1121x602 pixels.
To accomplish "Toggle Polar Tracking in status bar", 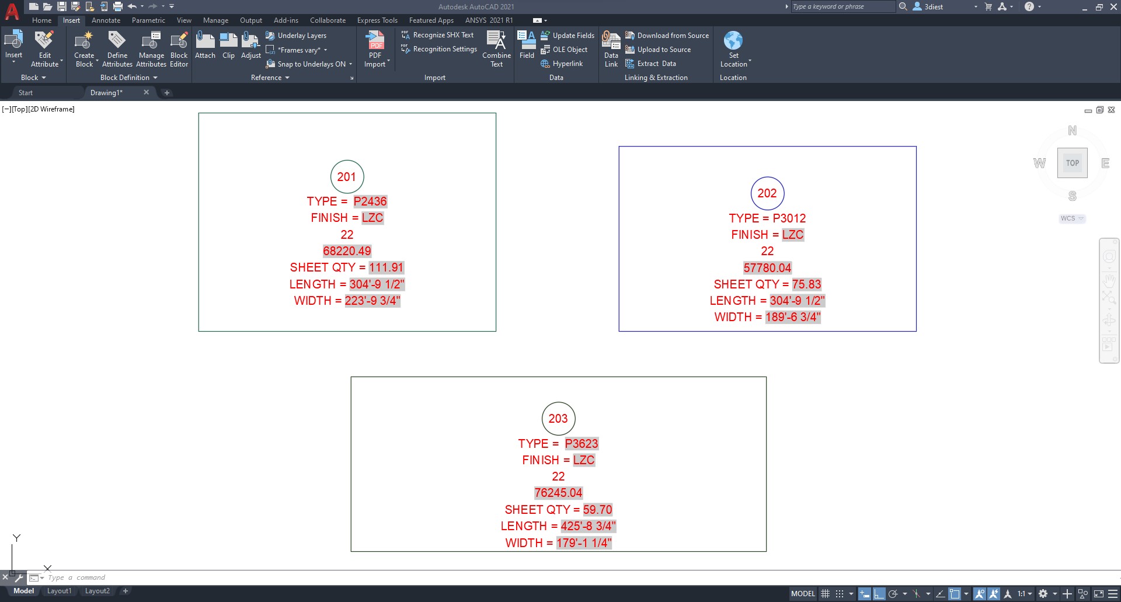I will point(893,594).
